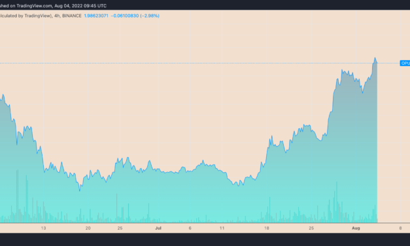The image size is (410, 246).
Task: Click the 11 date axis label
Action: [222, 228]
